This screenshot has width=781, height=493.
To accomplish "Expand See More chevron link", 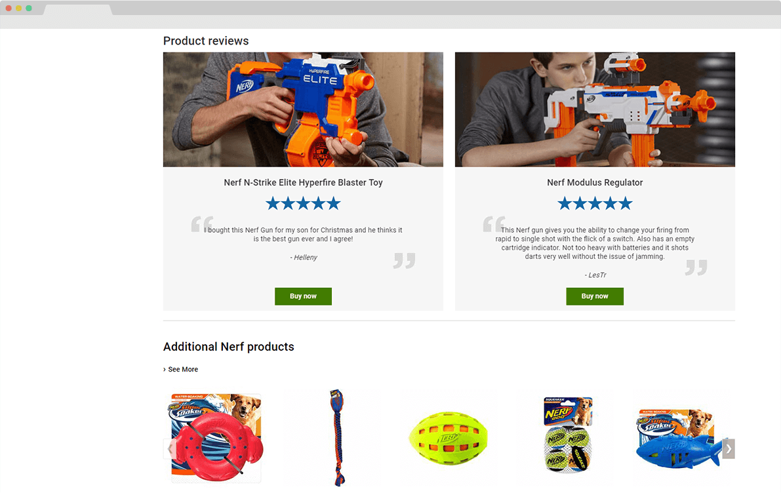I will pos(180,369).
